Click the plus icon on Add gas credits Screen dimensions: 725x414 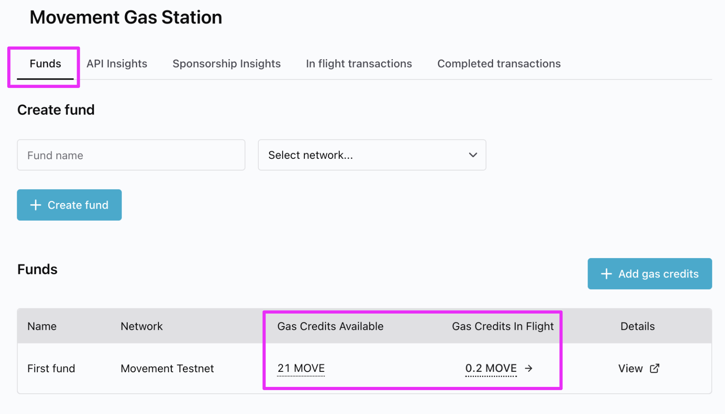606,274
